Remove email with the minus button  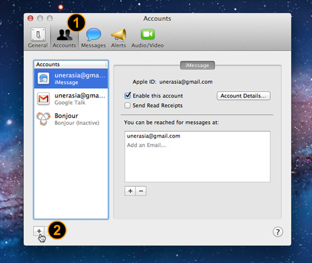[141, 191]
